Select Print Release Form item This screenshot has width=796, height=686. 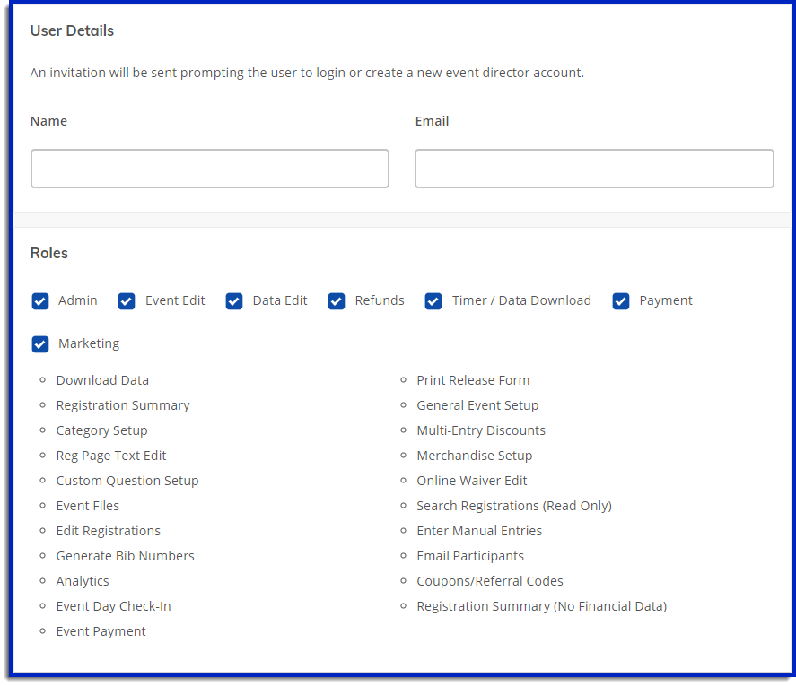coord(473,380)
